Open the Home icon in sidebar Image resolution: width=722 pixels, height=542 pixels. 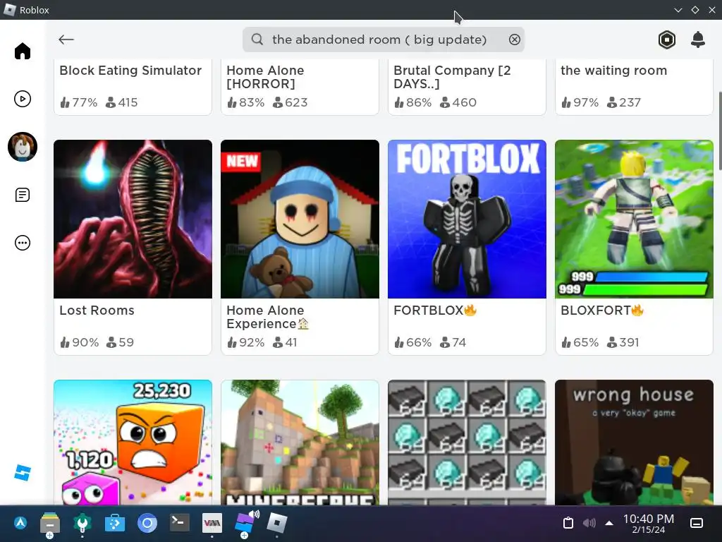click(22, 51)
